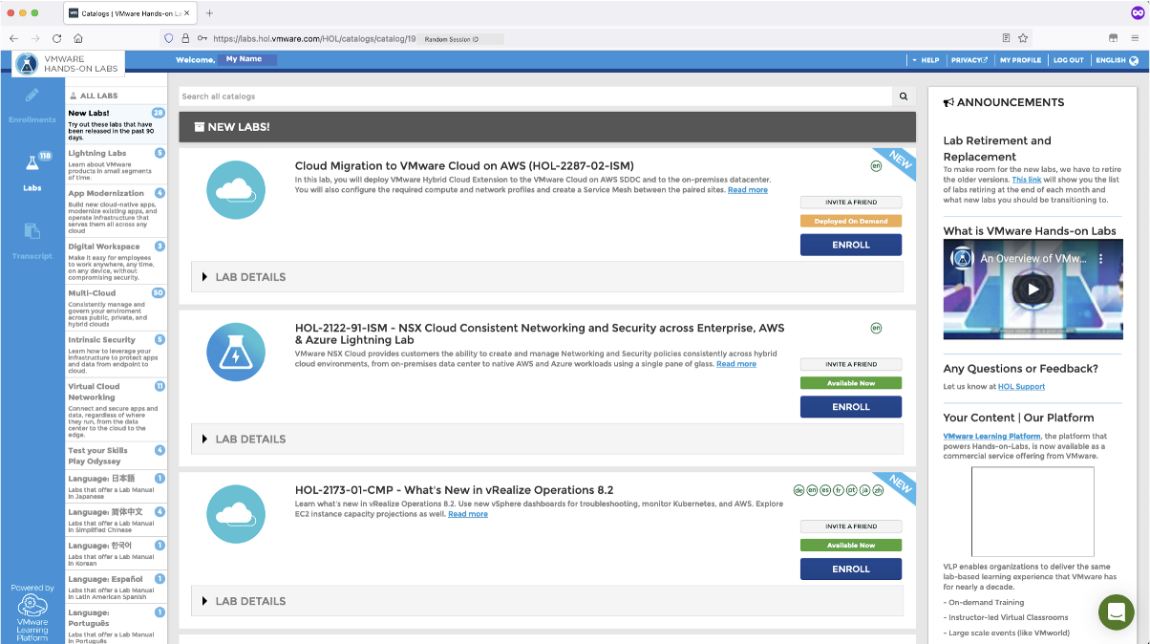This screenshot has height=644, width=1150.
Task: Click the tracking protection shield icon
Action: click(169, 38)
